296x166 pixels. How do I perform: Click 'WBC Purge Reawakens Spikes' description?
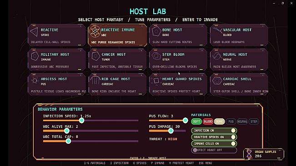coord(113,42)
